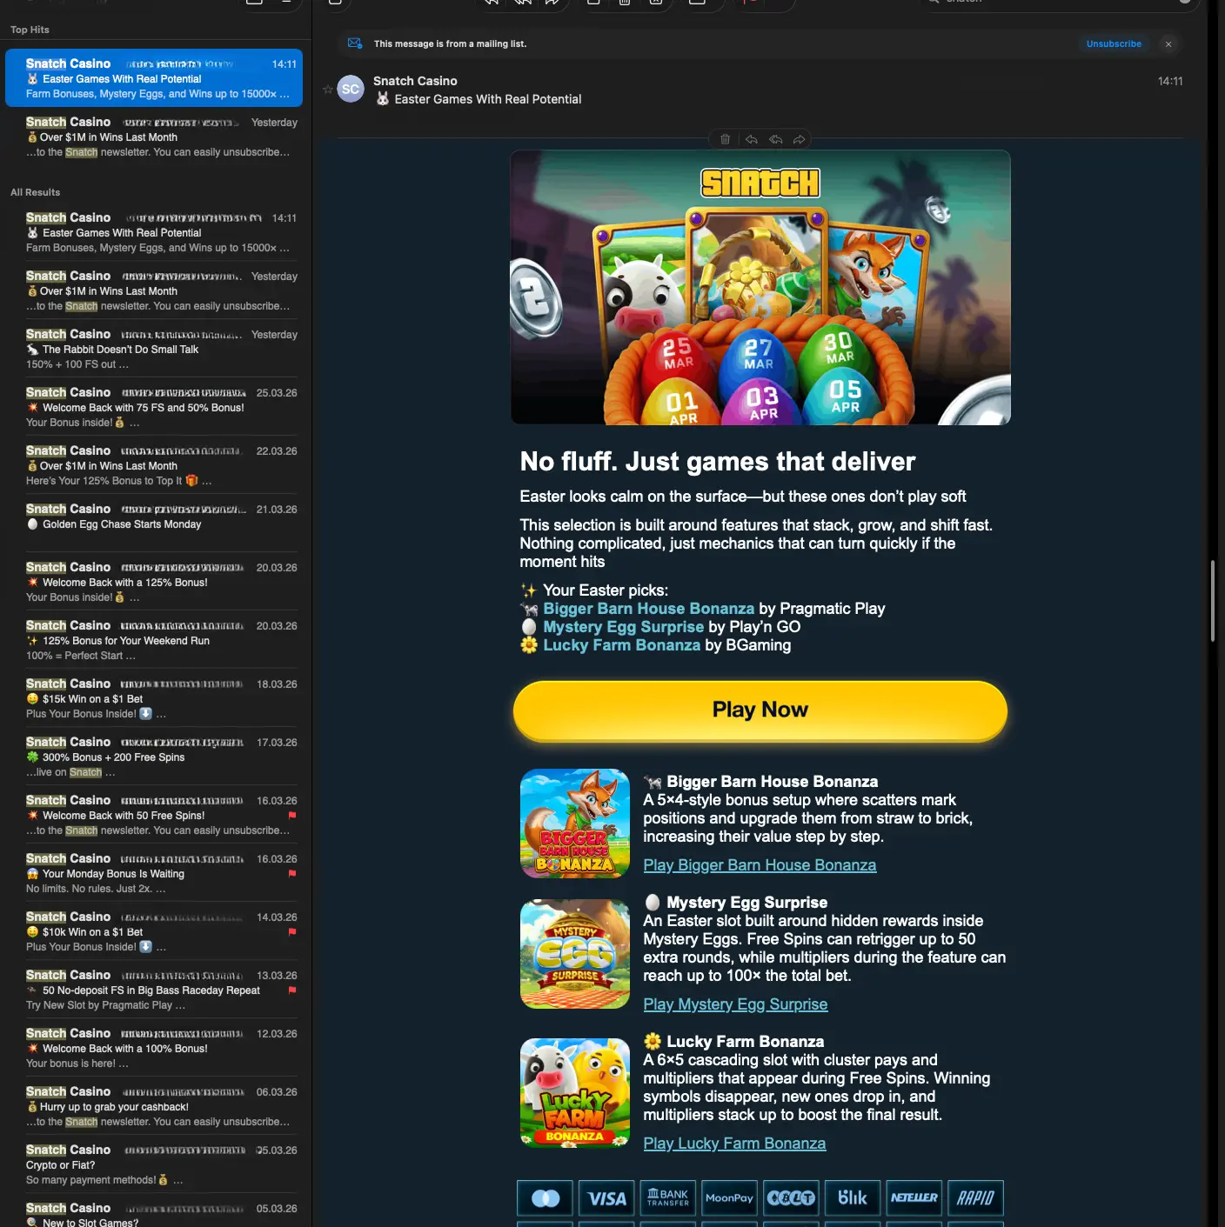The width and height of the screenshot is (1225, 1227).
Task: Open the 'Play Bigger Barn House Bonanza' link
Action: click(760, 865)
